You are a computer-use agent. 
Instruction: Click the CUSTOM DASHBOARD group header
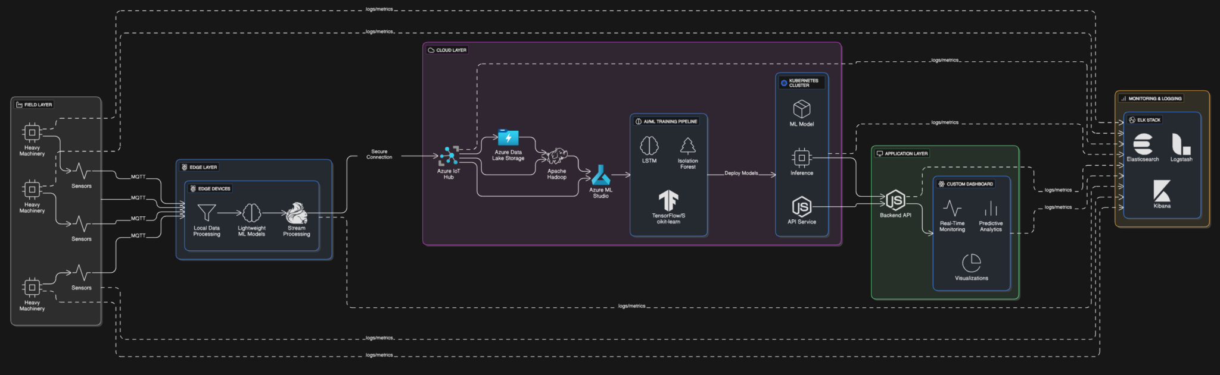pyautogui.click(x=966, y=184)
